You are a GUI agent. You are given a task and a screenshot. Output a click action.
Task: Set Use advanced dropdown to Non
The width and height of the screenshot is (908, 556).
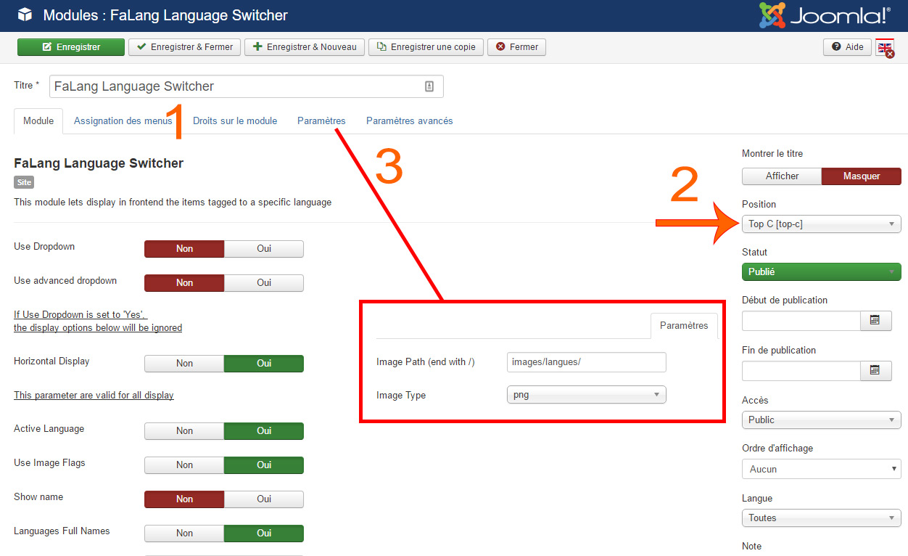pyautogui.click(x=184, y=283)
